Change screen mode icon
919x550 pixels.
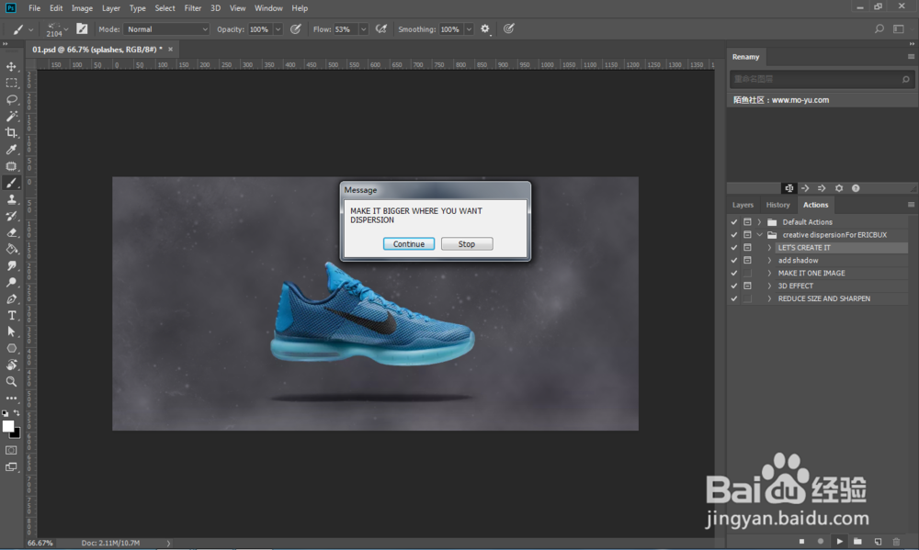(x=11, y=466)
